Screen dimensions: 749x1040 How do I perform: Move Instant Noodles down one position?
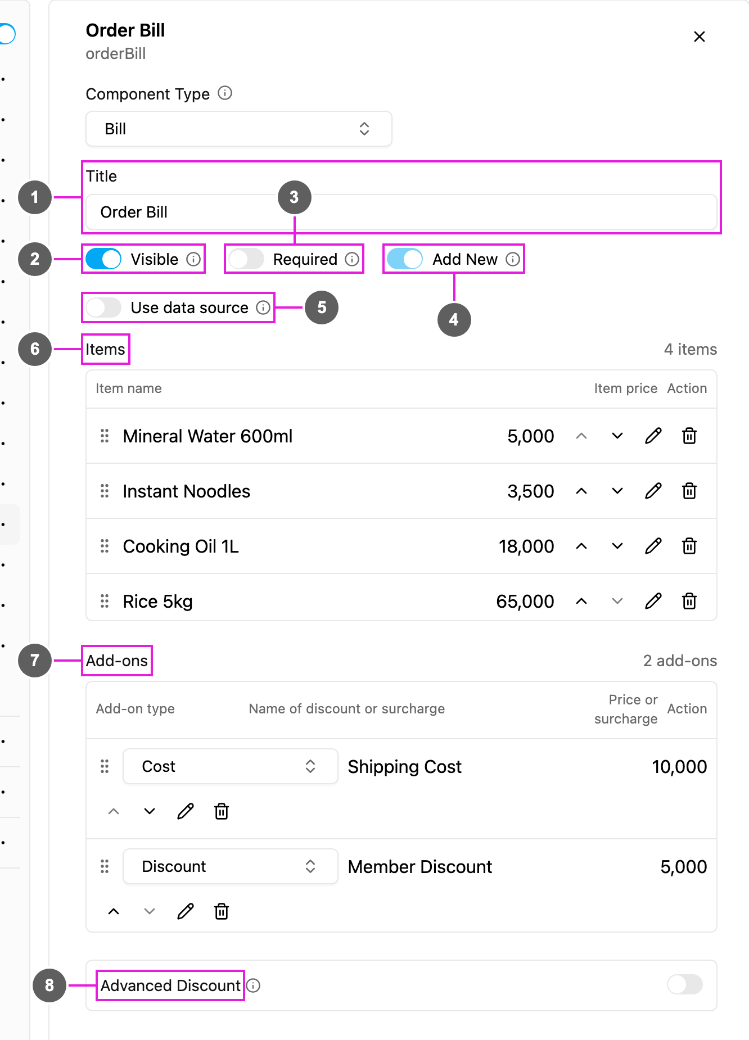[617, 491]
